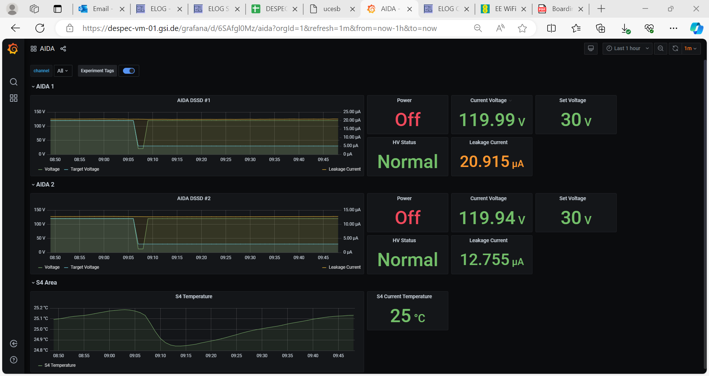This screenshot has height=376, width=709.
Task: Click the Grafana logo home icon
Action: tap(13, 49)
